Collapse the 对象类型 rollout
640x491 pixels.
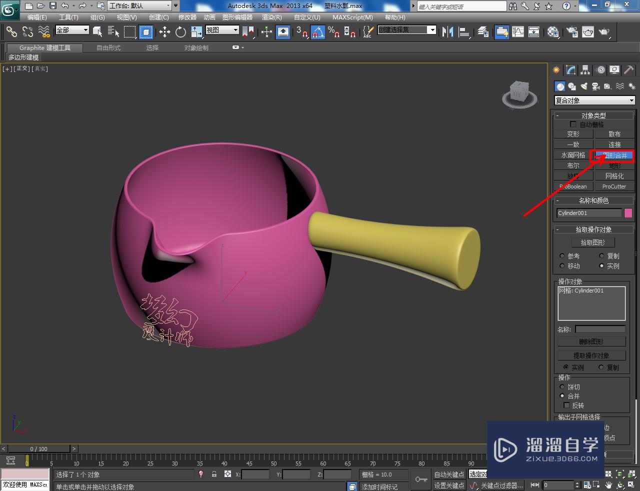(593, 115)
